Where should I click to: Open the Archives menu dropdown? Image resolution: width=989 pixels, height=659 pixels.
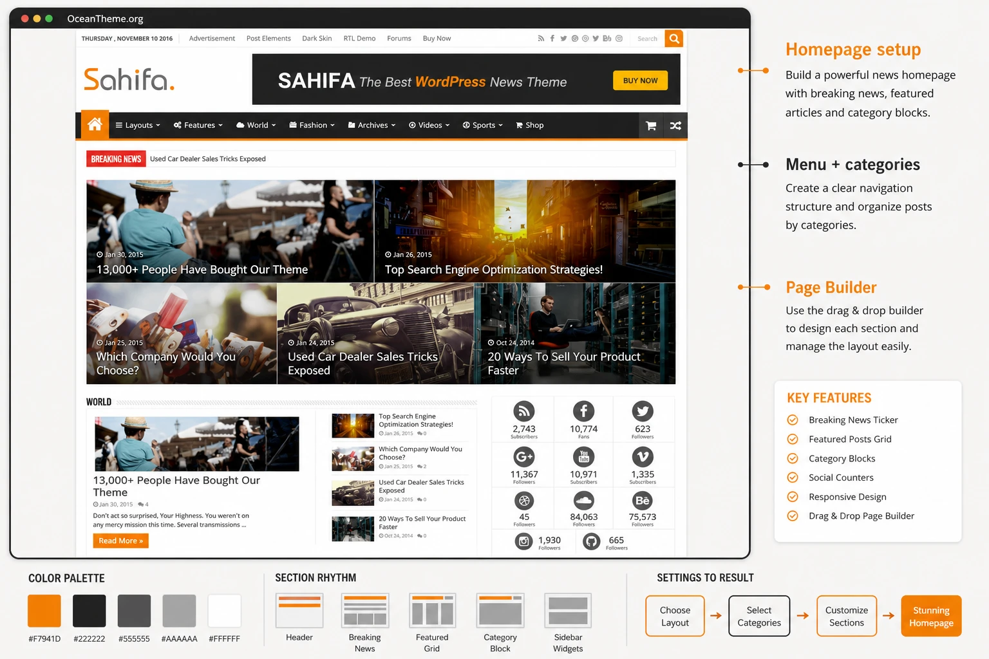372,125
